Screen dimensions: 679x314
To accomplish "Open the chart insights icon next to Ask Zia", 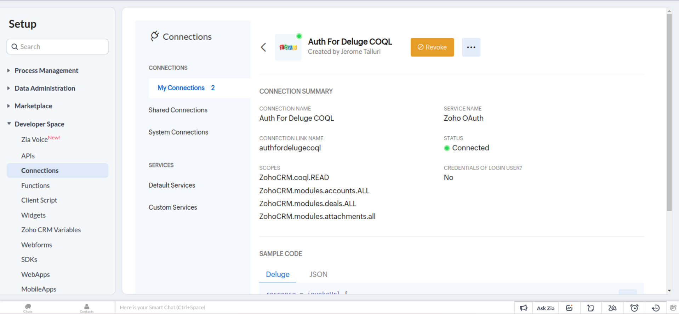I will (x=569, y=308).
